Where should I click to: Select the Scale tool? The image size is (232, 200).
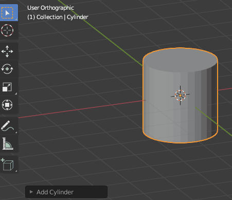tap(7, 87)
